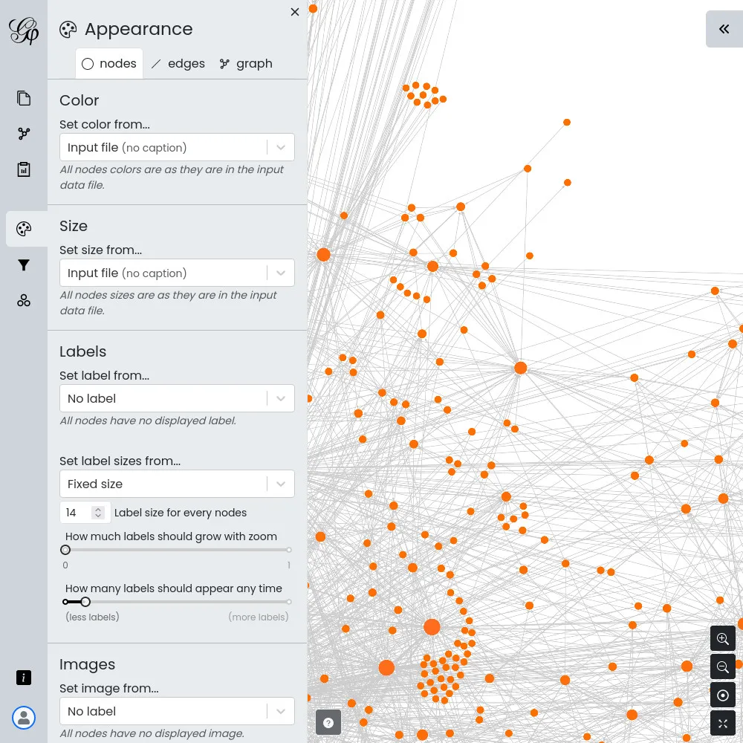Open the filters funnel icon
This screenshot has width=743, height=743.
pos(24,265)
